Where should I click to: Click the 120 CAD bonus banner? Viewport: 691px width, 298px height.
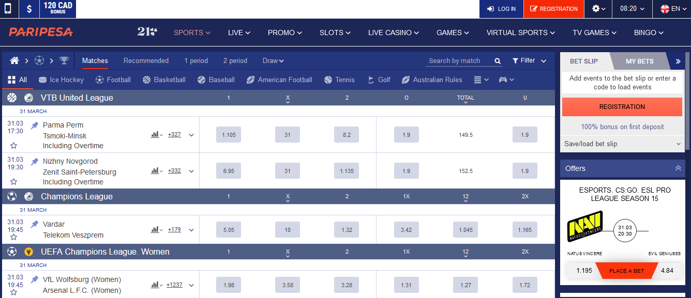pos(57,9)
